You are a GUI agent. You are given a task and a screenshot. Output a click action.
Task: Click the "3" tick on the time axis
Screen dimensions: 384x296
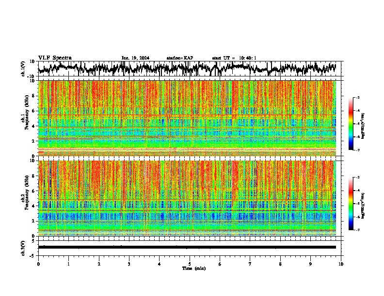[x=129, y=264]
